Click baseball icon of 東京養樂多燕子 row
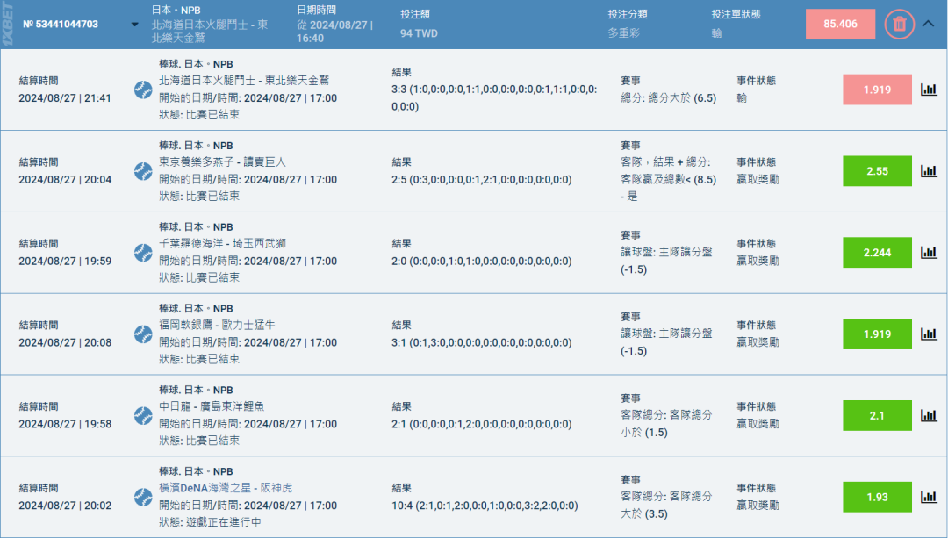948x538 pixels. pos(143,172)
